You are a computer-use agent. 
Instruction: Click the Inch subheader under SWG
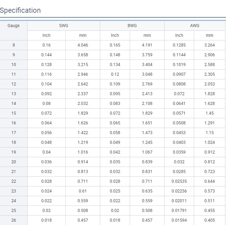click(x=46, y=35)
